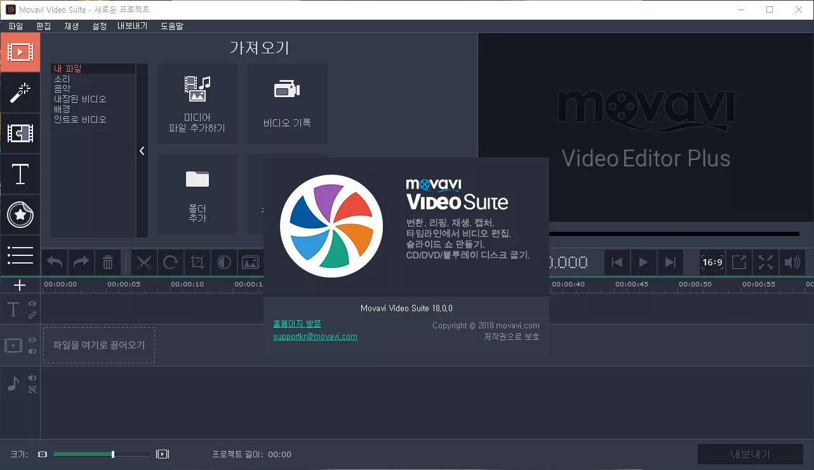Open the 홈페이지 방문 link
Viewport: 814px width, 470px height.
297,324
